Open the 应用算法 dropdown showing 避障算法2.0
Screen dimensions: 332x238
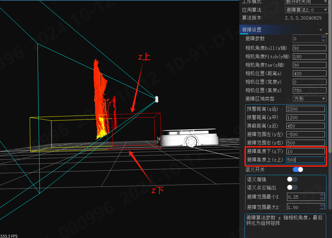[x=307, y=10]
